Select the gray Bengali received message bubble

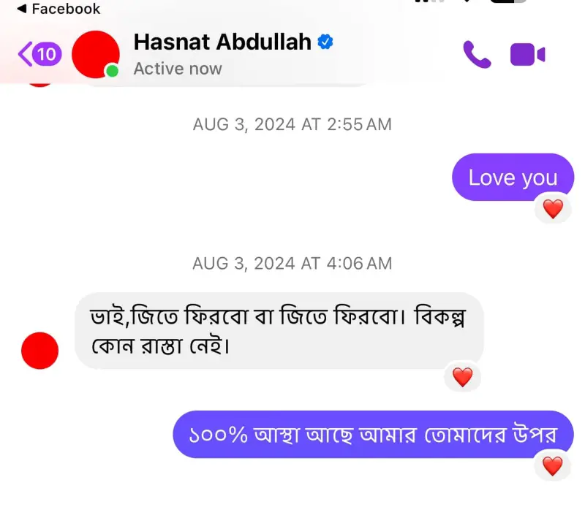[x=279, y=331]
